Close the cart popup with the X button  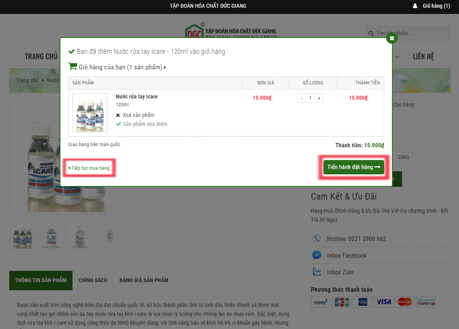392,38
